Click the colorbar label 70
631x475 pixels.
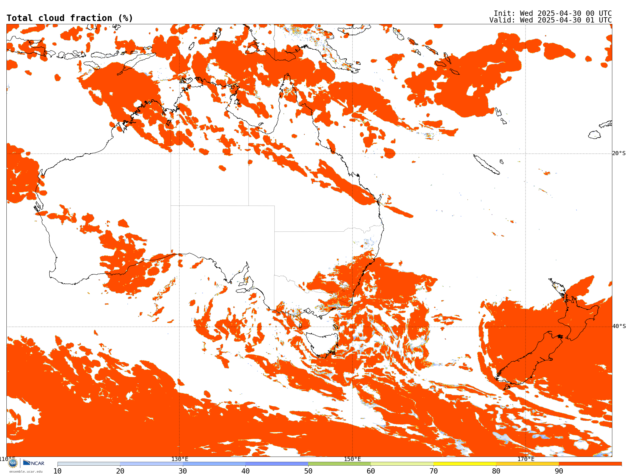pyautogui.click(x=434, y=471)
